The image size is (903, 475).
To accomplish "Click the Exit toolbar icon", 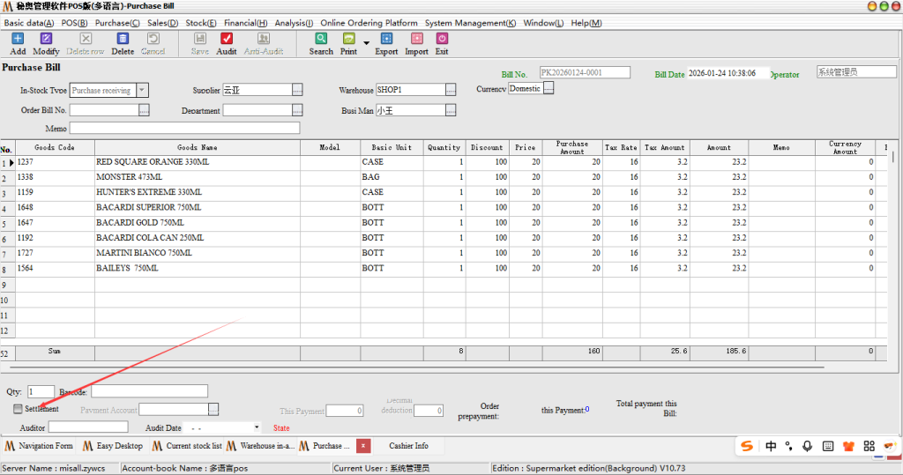I will click(x=442, y=39).
